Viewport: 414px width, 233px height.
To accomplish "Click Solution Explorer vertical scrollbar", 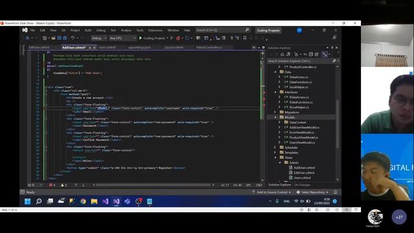I will [x=337, y=124].
